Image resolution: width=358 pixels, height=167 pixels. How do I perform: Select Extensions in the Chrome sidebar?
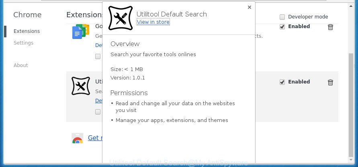coord(27,31)
